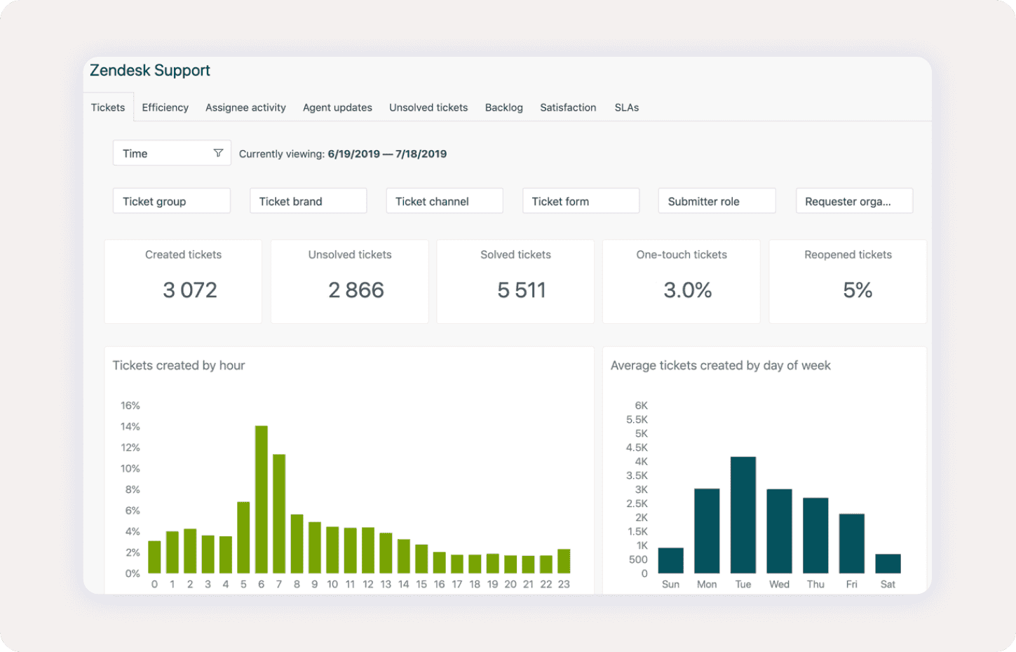Select the Unsolved tickets tab
Viewport: 1016px width, 652px height.
point(428,107)
